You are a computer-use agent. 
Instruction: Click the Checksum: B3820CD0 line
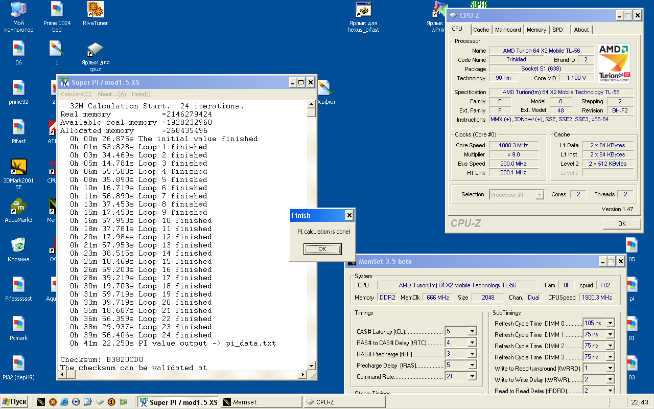click(102, 359)
